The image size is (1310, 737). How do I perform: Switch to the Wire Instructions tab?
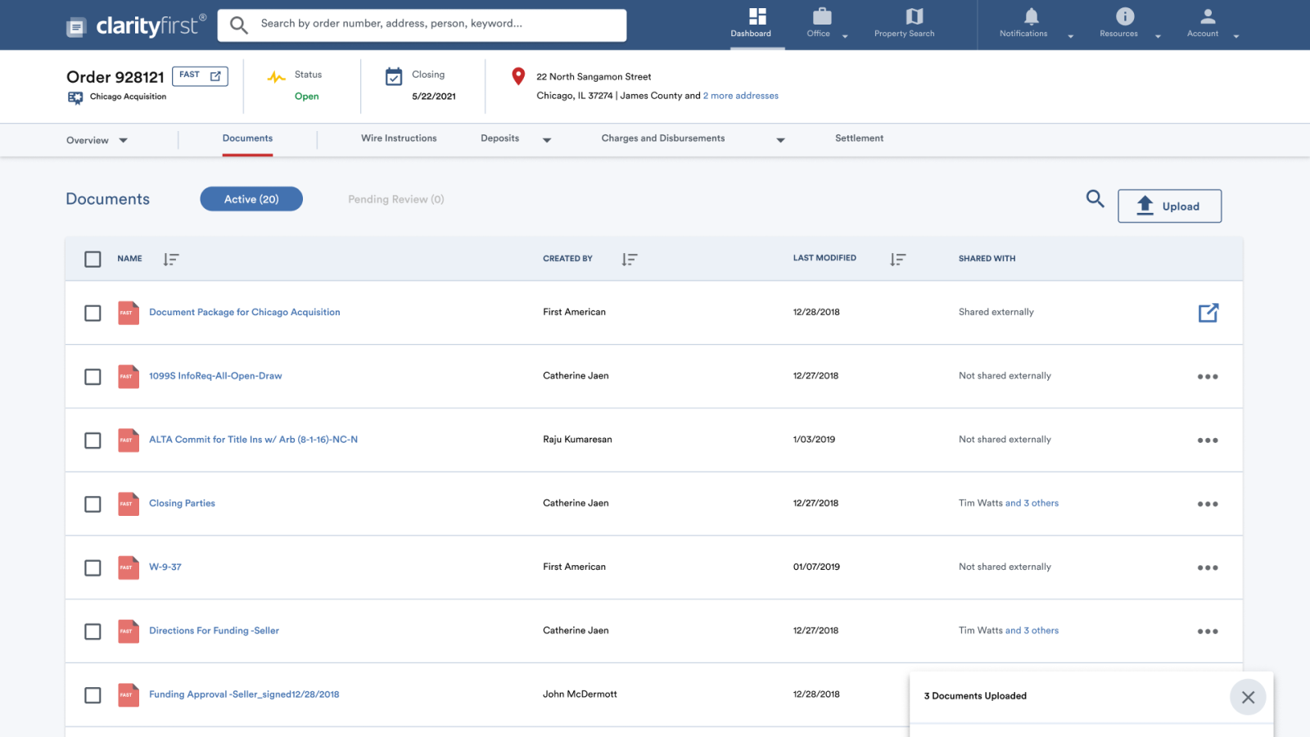pos(399,138)
